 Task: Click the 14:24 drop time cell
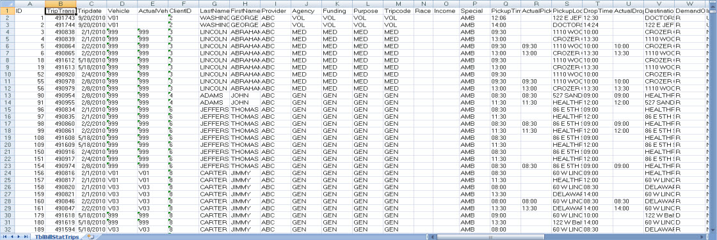pyautogui.click(x=597, y=25)
